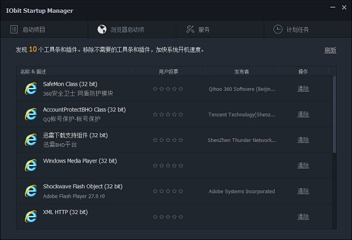Open the 启动项目 tab
The height and width of the screenshot is (240, 352).
pos(44,29)
